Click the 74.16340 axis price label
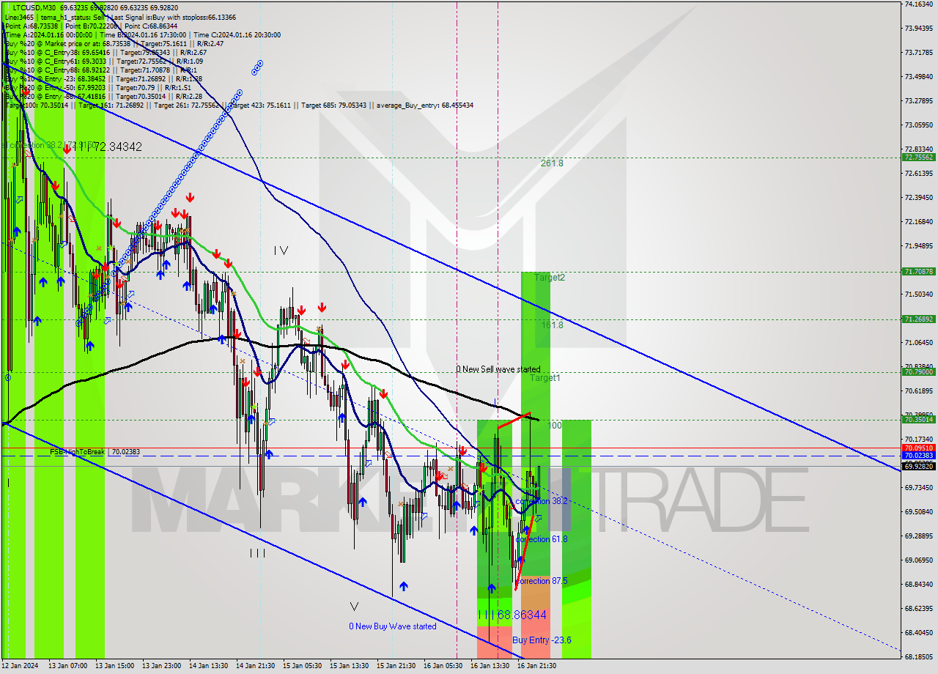 click(x=919, y=4)
